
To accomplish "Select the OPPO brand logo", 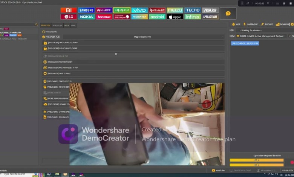I will pos(122,10).
